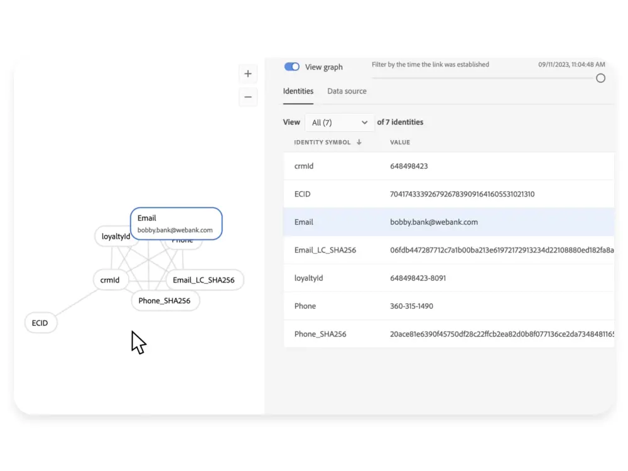Open the All (7) view dropdown
The width and height of the screenshot is (628, 471).
pyautogui.click(x=339, y=122)
